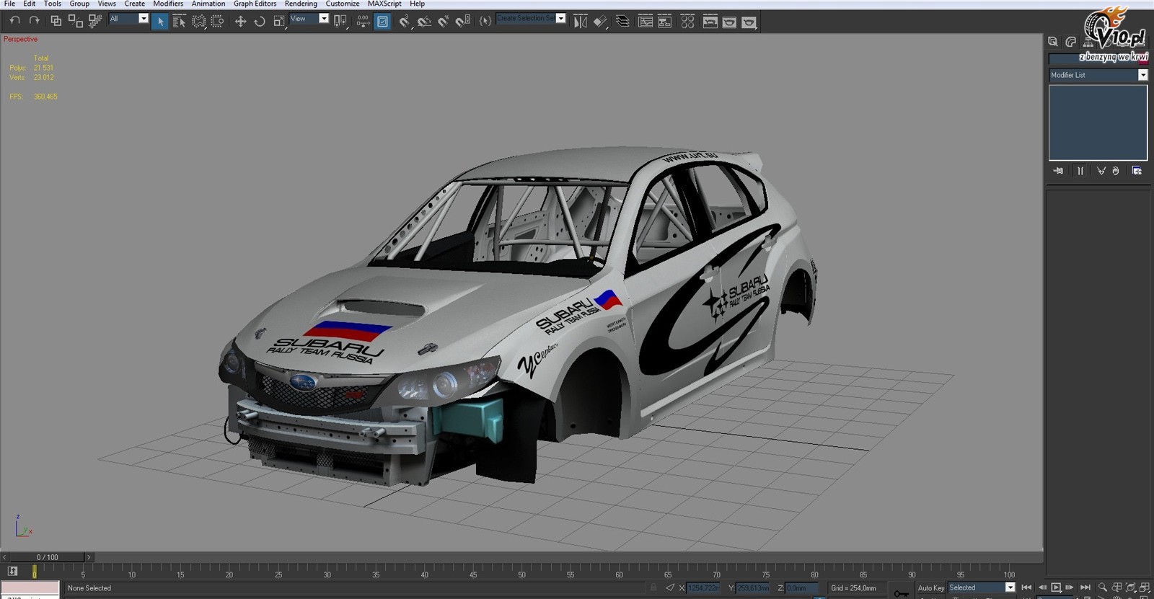Open the Layer Manager icon

[622, 22]
